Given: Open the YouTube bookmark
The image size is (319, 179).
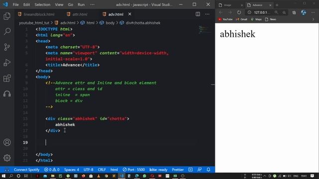Looking at the screenshot, I should click(225, 19).
